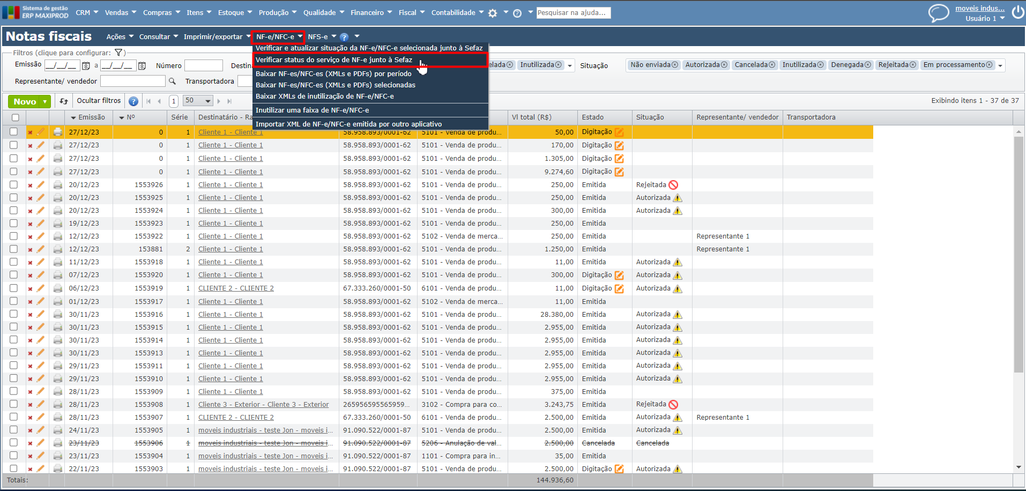
Task: Open the chat speech bubble
Action: [939, 13]
